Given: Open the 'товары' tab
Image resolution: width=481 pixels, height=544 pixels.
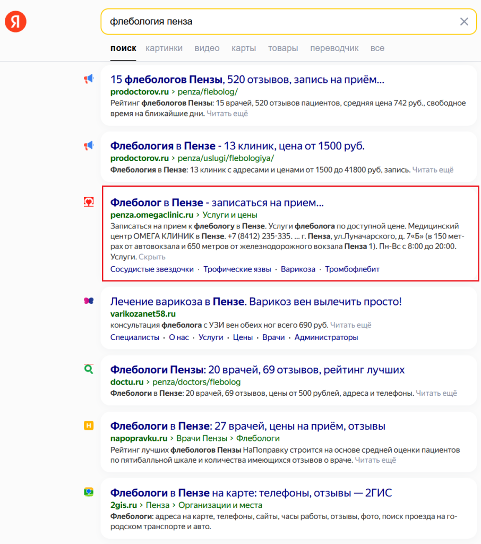Looking at the screenshot, I should tap(283, 48).
